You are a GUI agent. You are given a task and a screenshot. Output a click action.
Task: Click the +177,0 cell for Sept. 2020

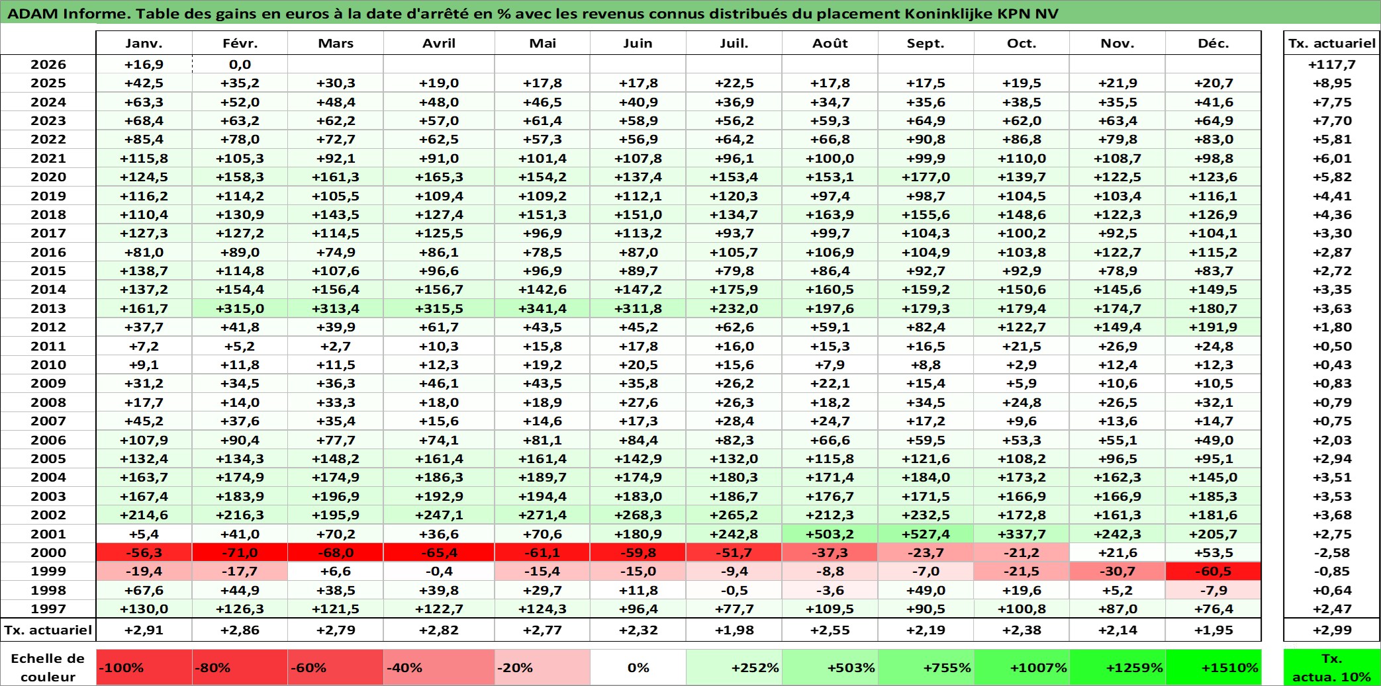(x=926, y=177)
